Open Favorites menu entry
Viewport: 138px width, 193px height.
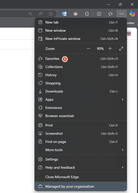[81, 59]
